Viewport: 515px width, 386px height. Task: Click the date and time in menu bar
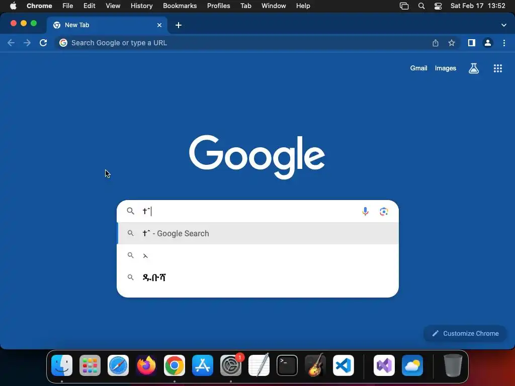[x=478, y=6]
